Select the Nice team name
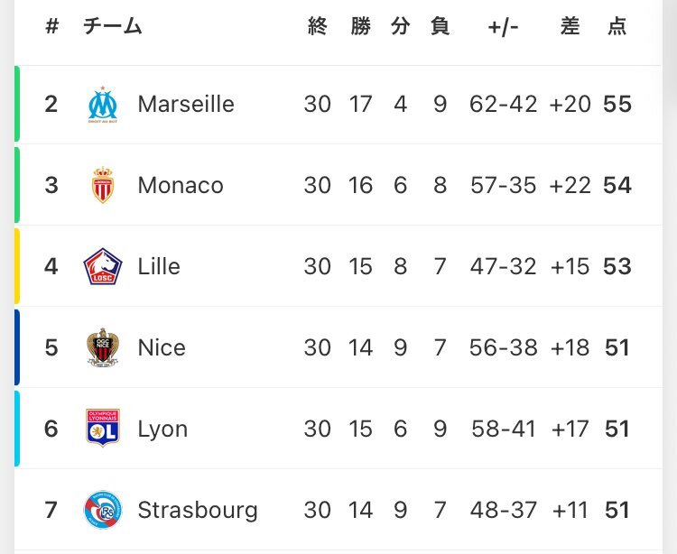The width and height of the screenshot is (677, 554). coord(162,347)
